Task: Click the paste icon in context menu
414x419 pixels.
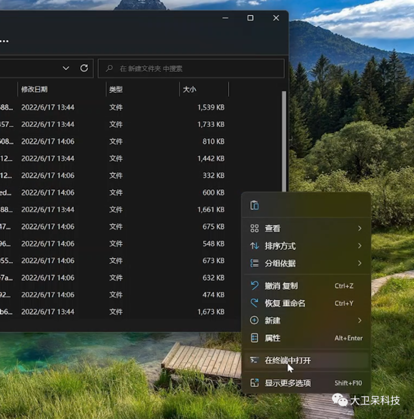Action: [x=255, y=205]
